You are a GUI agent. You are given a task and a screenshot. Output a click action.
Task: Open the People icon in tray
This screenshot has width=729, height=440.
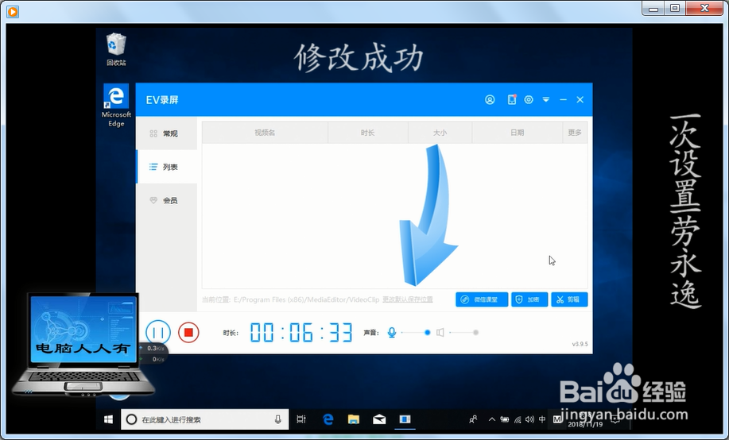473,419
